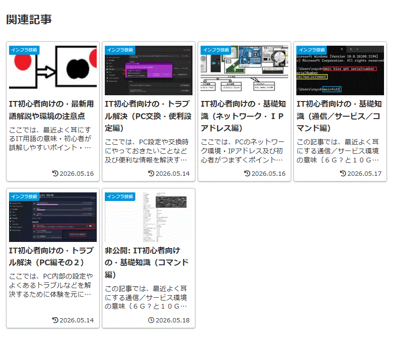The image size is (394, 341).
Task: Click title 基礎知識（通信／サービス／コマンド編）
Action: pos(339,116)
